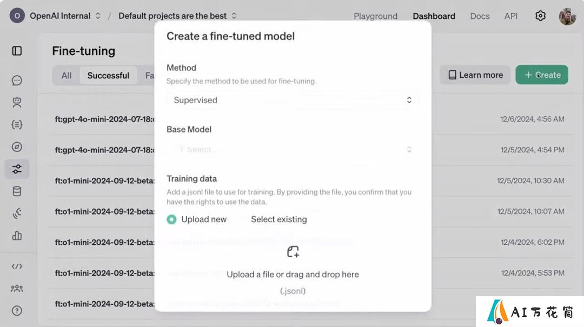Expand the Default projects are the best selector
The height and width of the screenshot is (327, 584).
click(177, 16)
